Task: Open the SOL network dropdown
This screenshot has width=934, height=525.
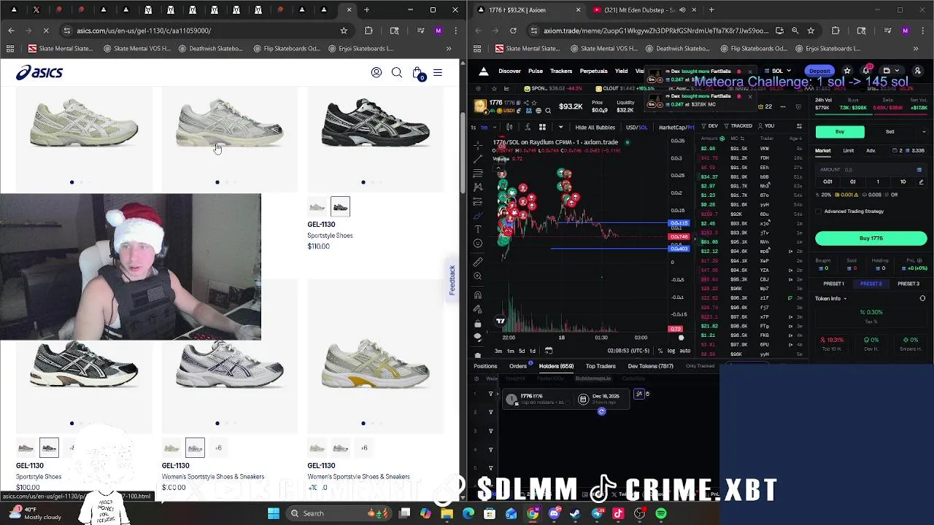Action: [x=779, y=71]
